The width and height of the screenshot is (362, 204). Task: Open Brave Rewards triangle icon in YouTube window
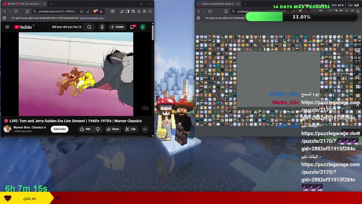pyautogui.click(x=101, y=11)
